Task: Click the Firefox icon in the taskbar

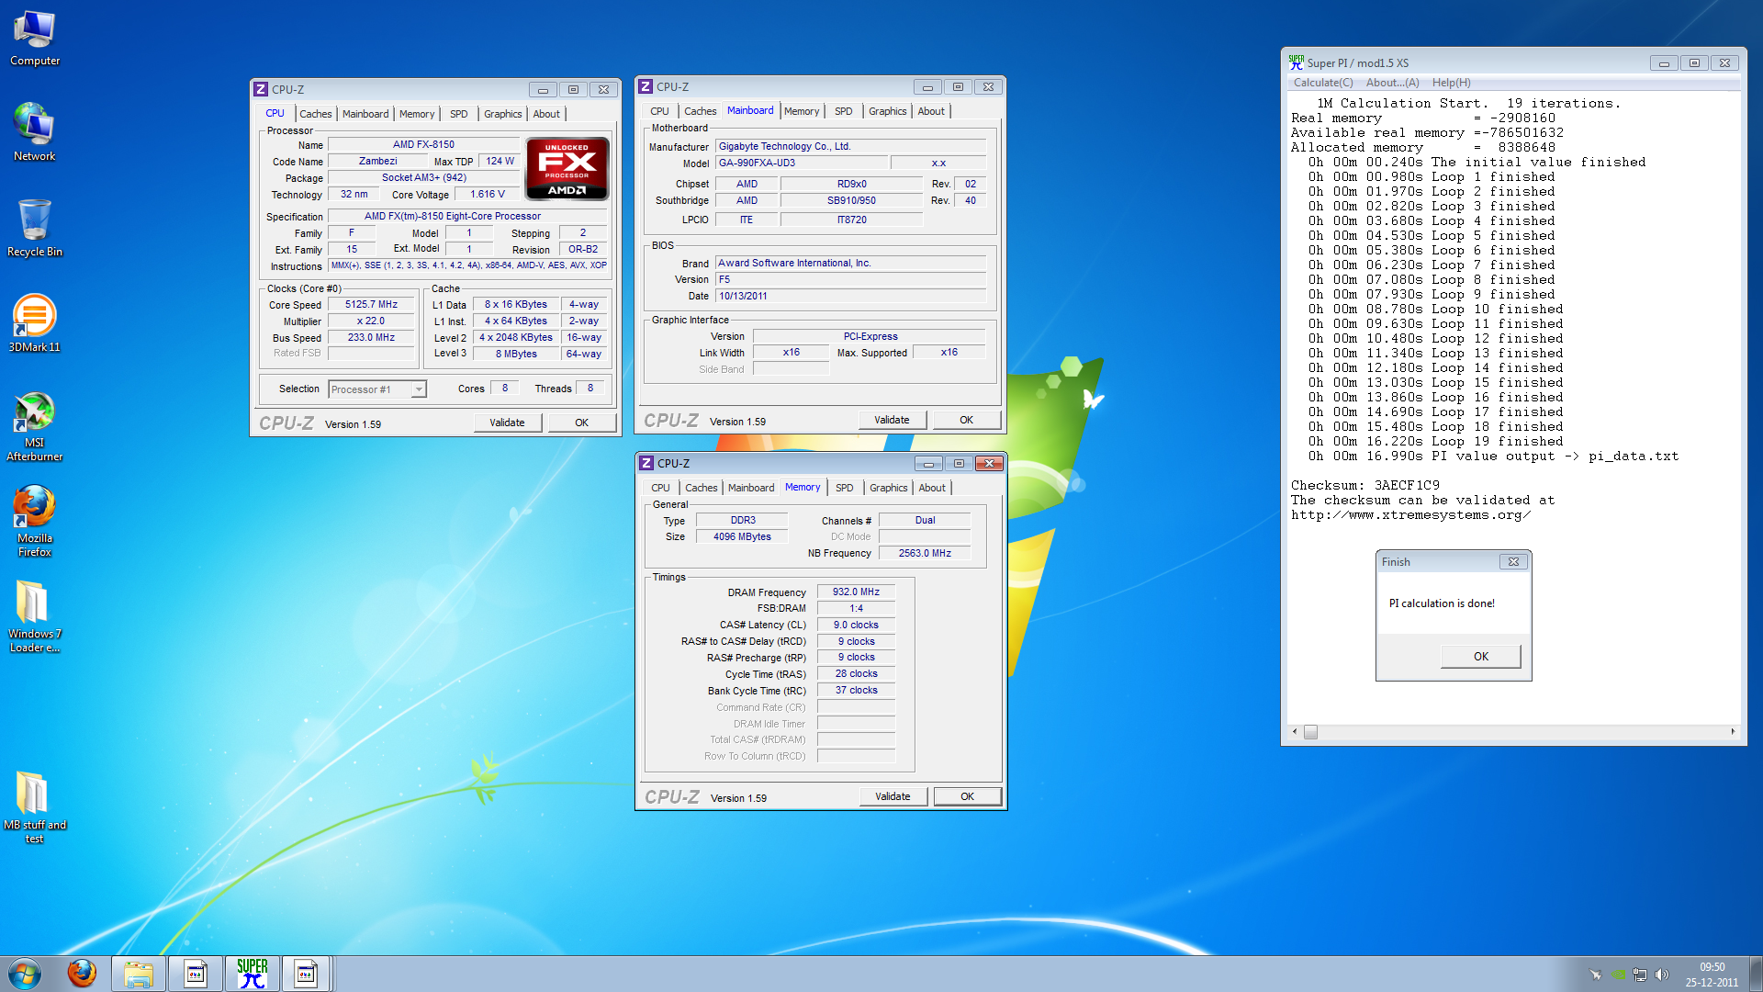Action: point(83,974)
